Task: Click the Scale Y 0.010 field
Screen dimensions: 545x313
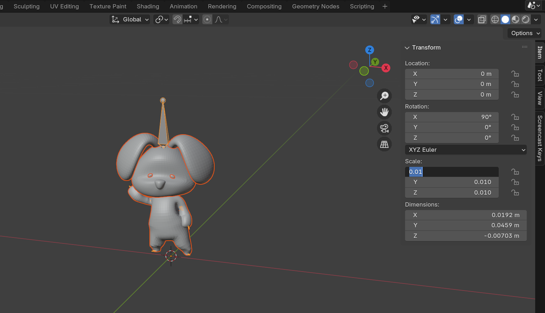Action: coord(452,182)
